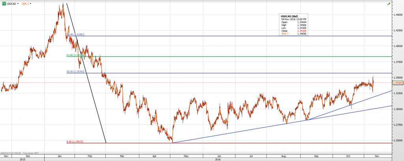
Task: Click the 1.30000 price axis label
Action: tap(398, 109)
